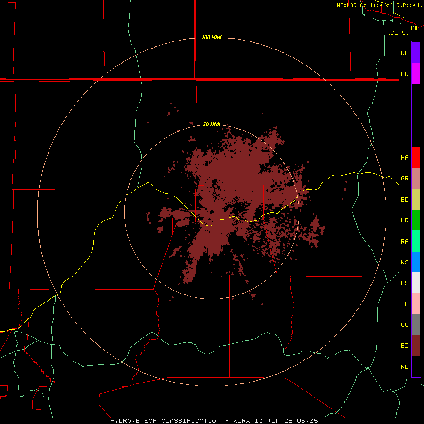Click the UK legend label
The width and height of the screenshot is (424, 424).
tap(404, 74)
